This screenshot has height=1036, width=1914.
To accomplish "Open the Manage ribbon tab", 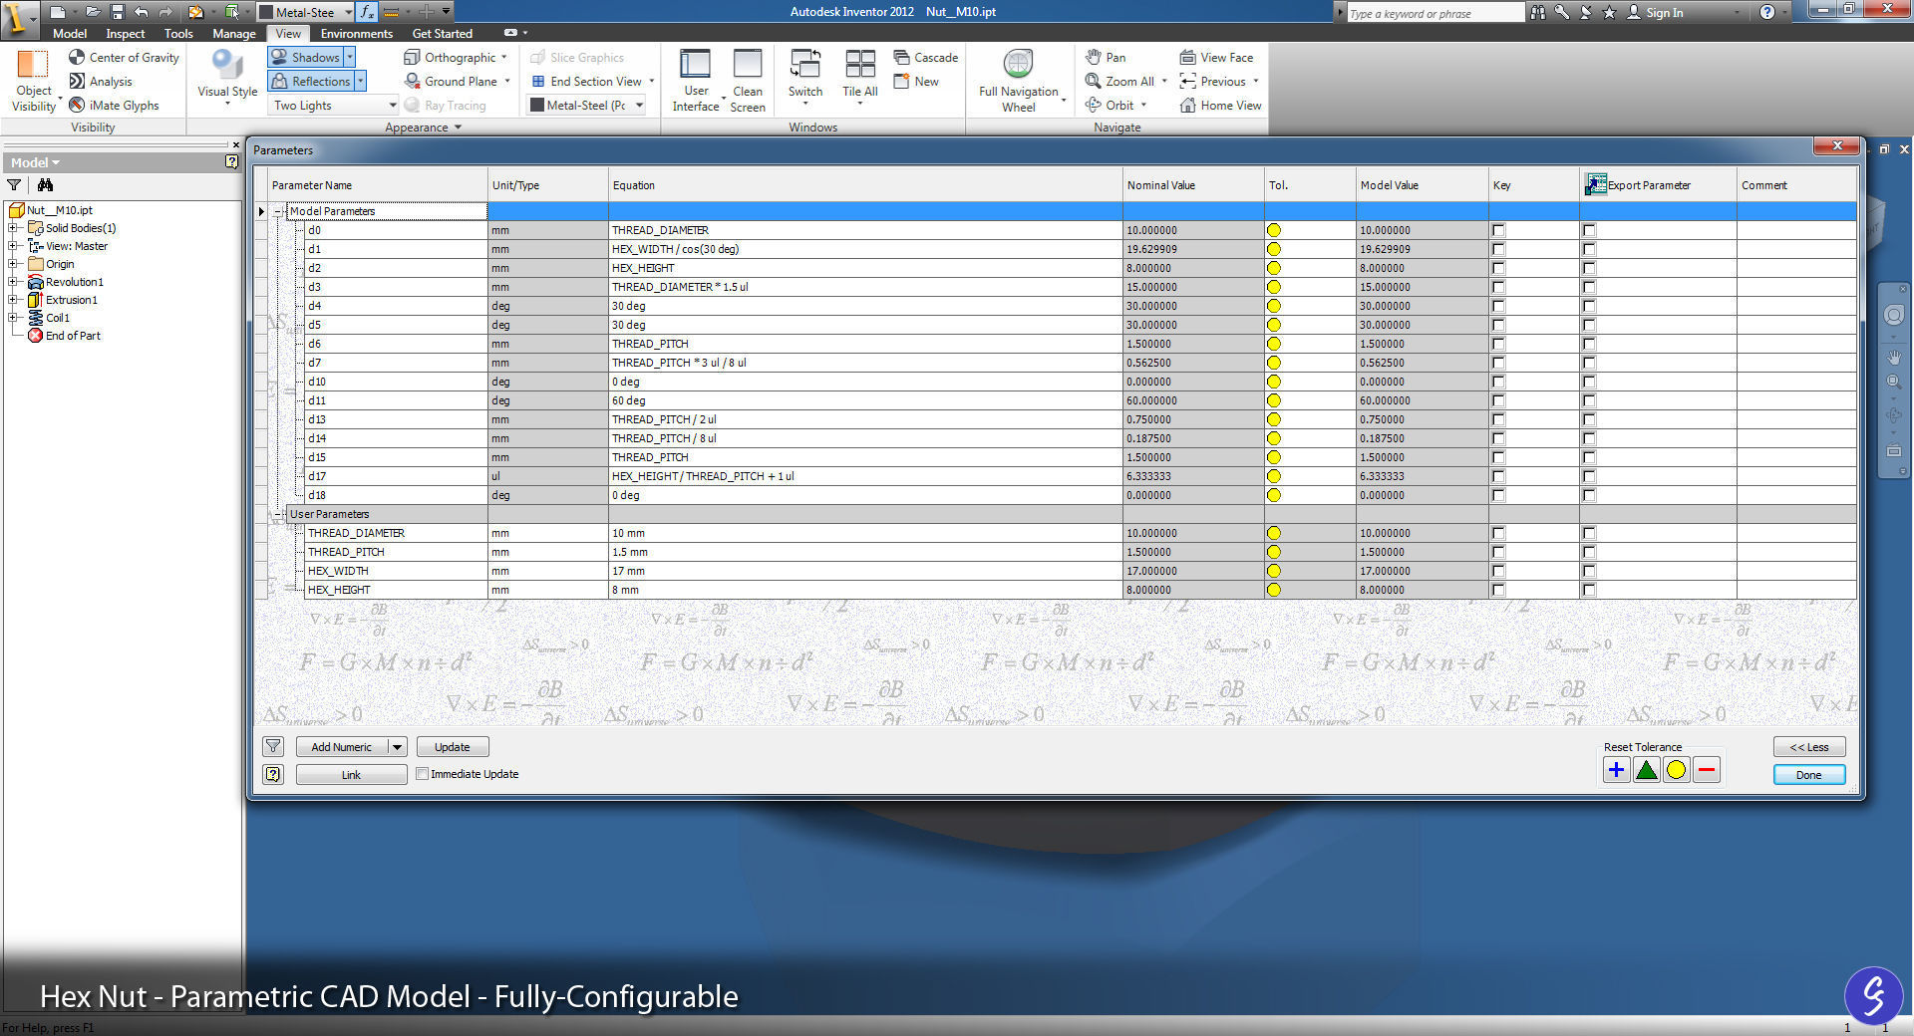I will click(234, 34).
